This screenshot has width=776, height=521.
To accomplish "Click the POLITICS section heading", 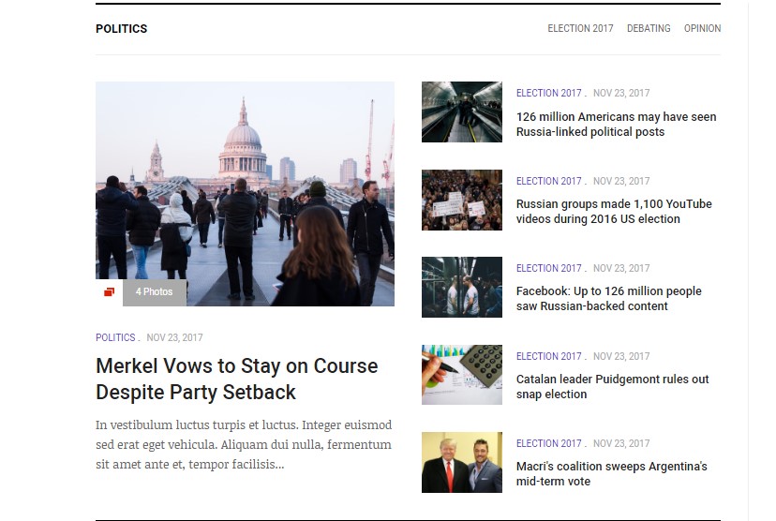I will click(121, 29).
